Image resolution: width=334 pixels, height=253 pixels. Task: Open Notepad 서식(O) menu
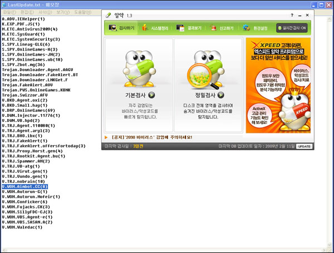click(x=45, y=12)
